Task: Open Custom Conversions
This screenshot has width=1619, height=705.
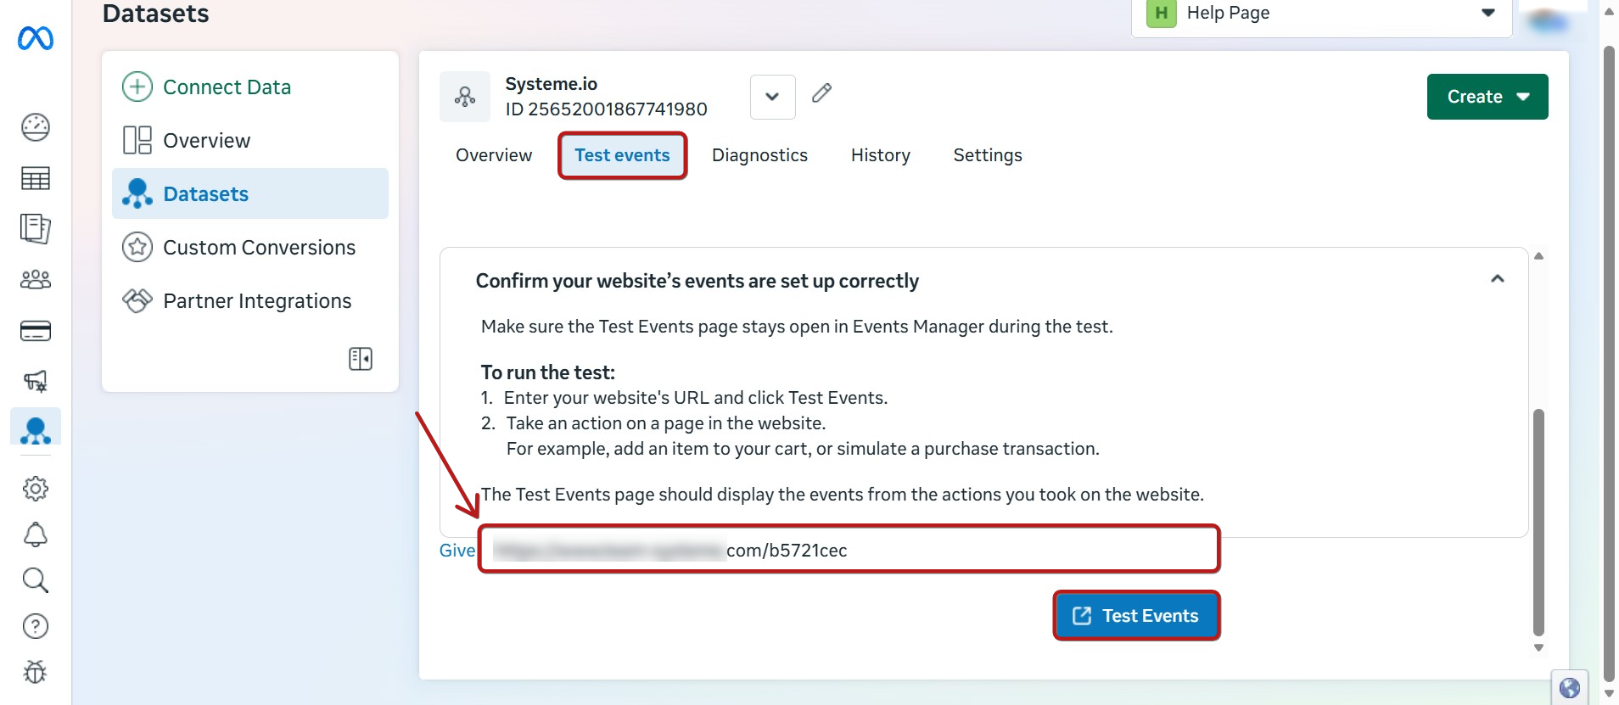Action: tap(250, 247)
